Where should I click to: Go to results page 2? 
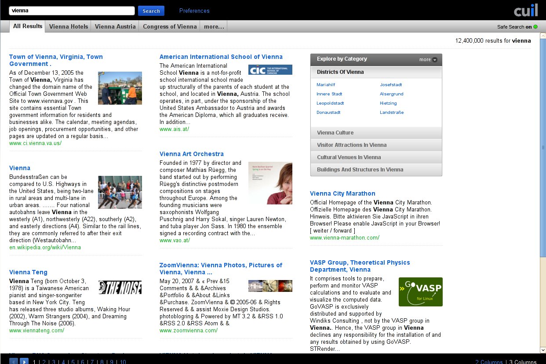(44, 362)
